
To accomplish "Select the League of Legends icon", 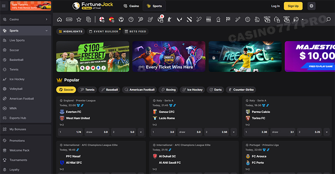I will pyautogui.click(x=257, y=20).
